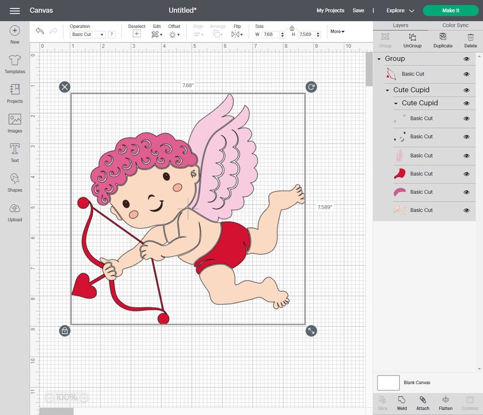
Task: Click the height stepper arrows
Action: (318, 35)
